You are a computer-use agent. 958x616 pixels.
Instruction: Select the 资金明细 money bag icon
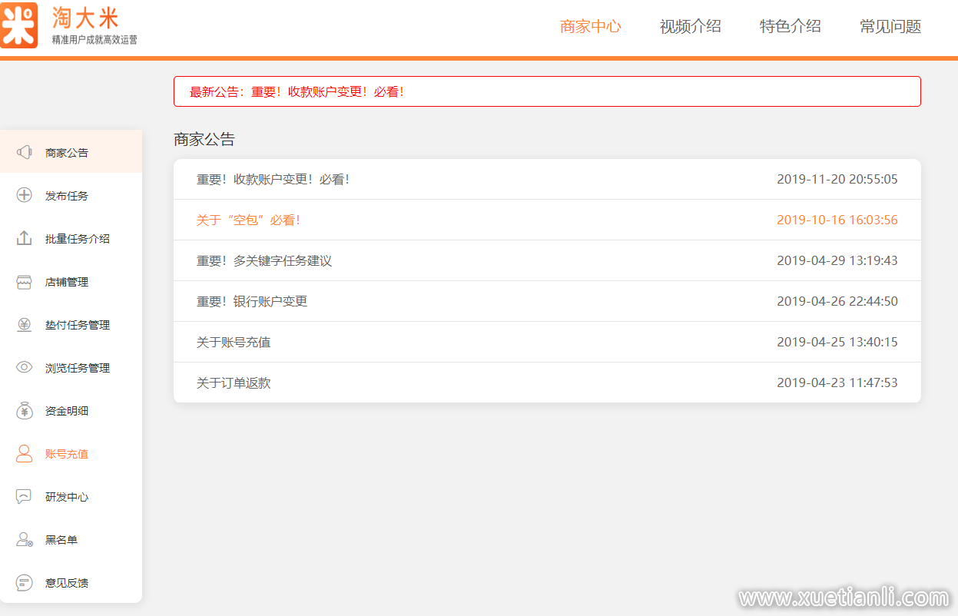pyautogui.click(x=23, y=411)
